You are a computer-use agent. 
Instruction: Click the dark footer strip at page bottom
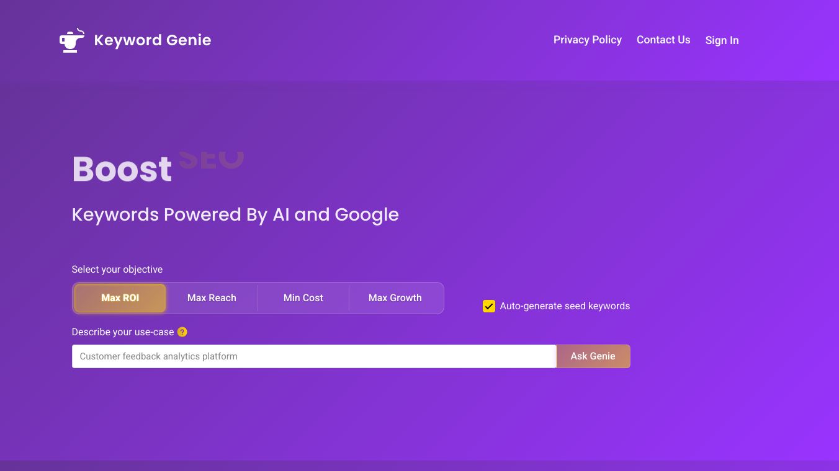(x=419, y=465)
